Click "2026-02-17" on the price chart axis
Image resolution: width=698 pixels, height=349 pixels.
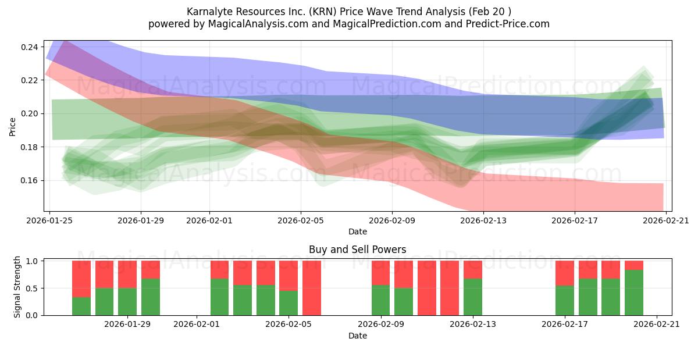tap(575, 220)
